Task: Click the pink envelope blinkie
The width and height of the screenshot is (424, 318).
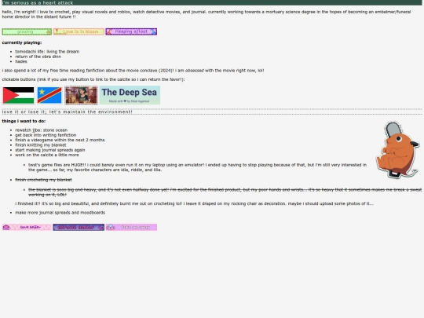Action: tap(27, 227)
